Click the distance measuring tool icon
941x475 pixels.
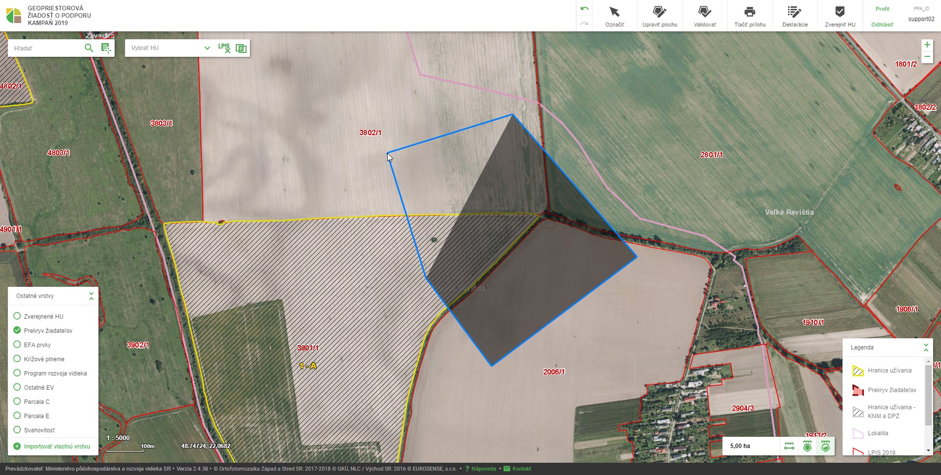[x=789, y=446]
